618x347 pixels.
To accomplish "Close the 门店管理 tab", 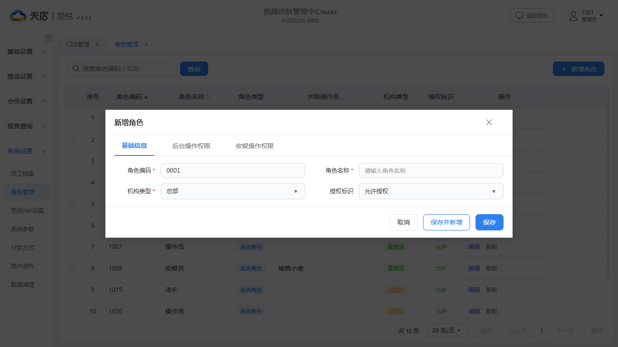I will 97,44.
